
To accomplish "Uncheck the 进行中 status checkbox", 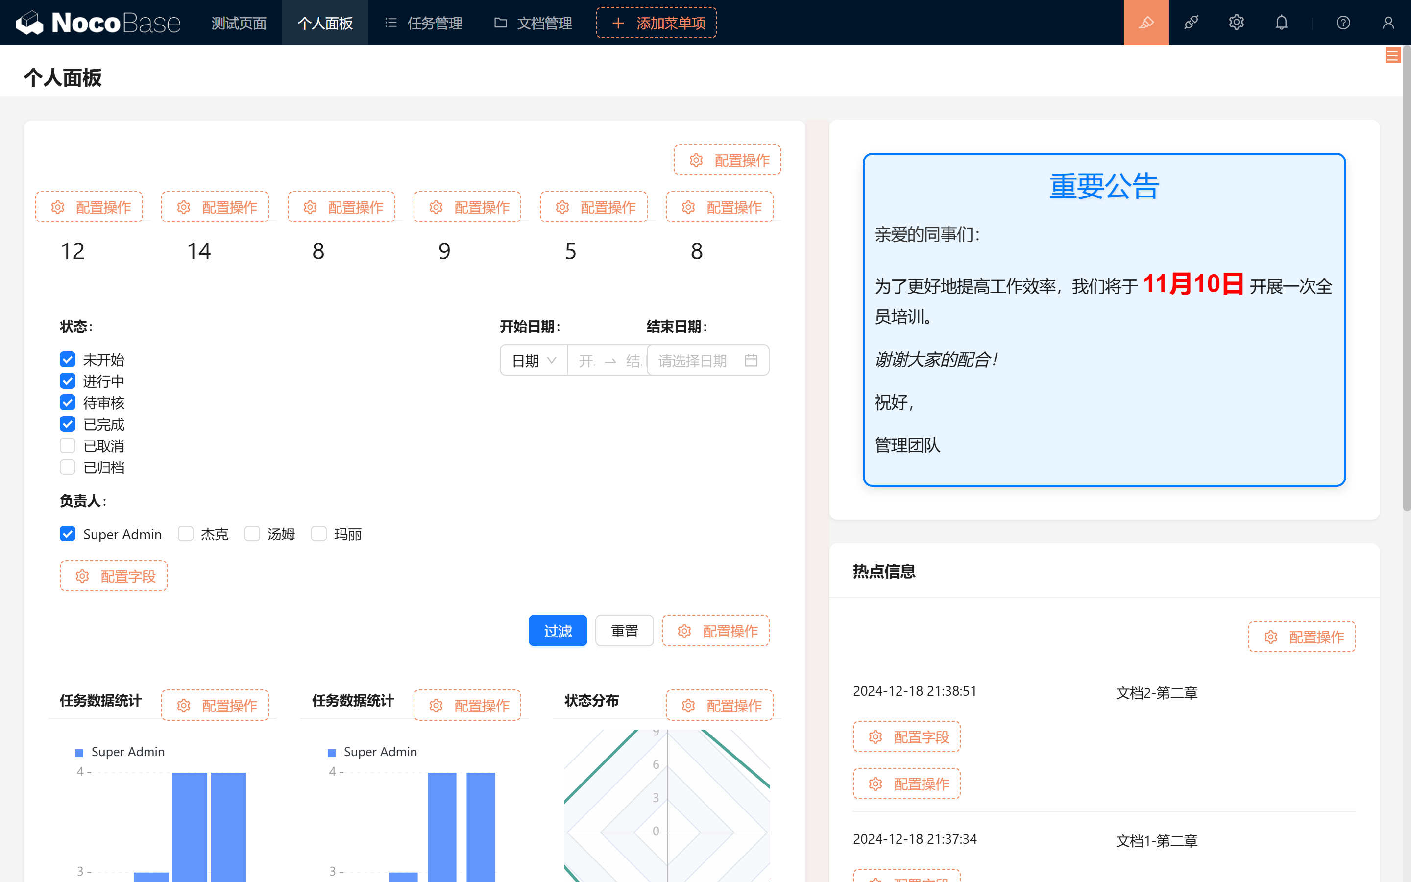I will (x=68, y=381).
